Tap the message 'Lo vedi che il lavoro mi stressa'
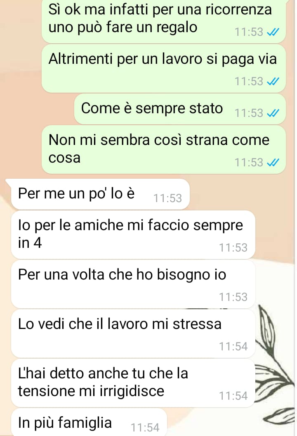This screenshot has height=436, width=297. [x=133, y=333]
